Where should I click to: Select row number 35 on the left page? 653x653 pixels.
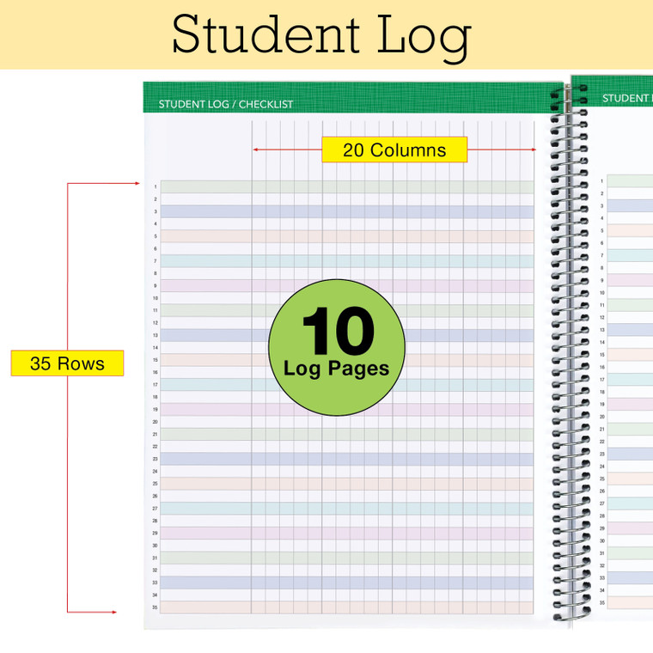[155, 607]
